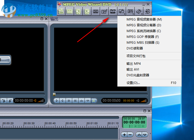The image size is (194, 140).
Task: Toggle the highlighted loop button in output monitor
Action: tap(94, 101)
